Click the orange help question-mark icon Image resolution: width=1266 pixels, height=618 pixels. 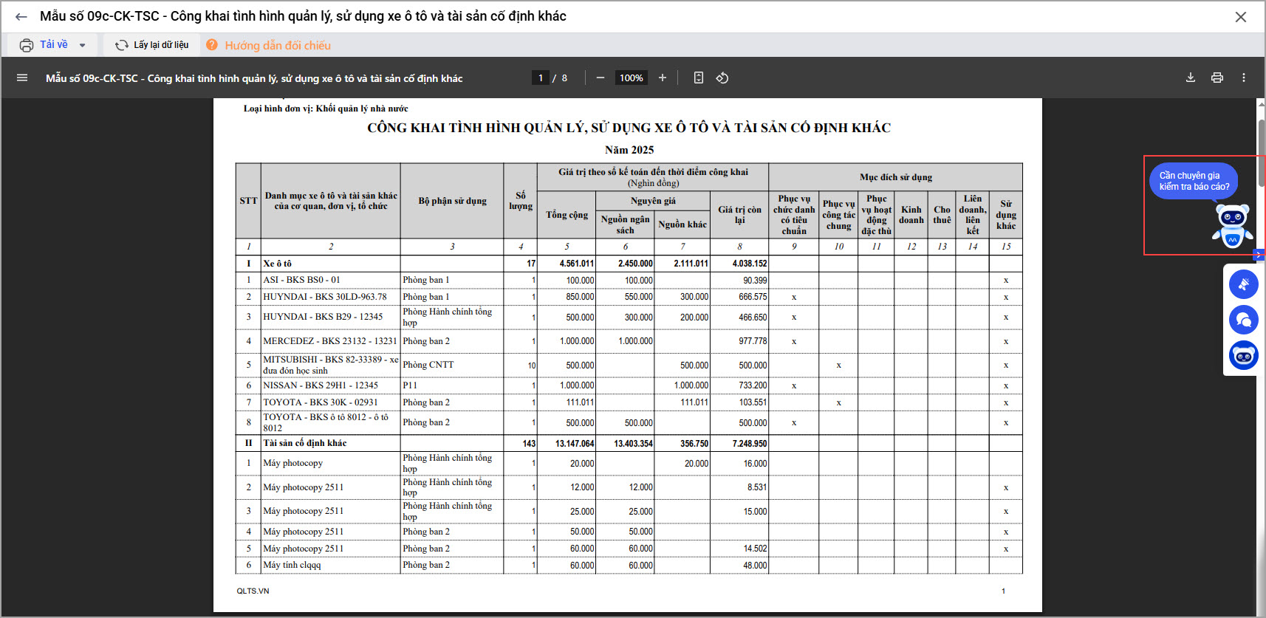212,45
